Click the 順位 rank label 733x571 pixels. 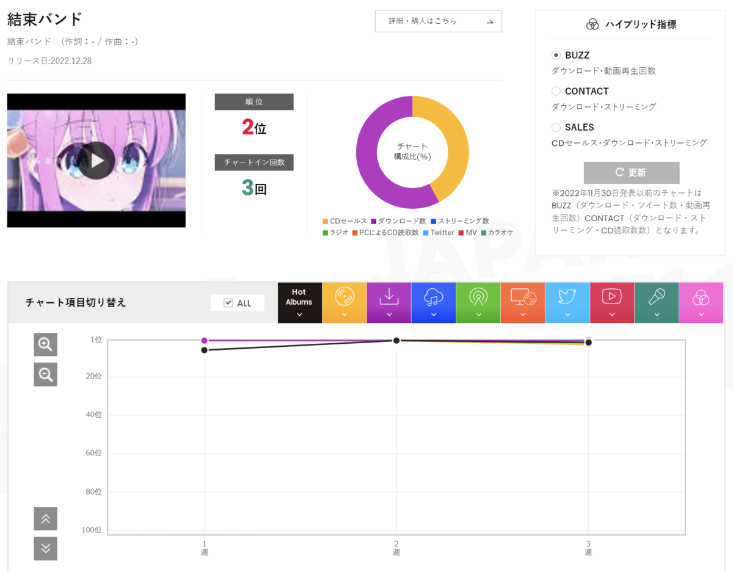[254, 102]
